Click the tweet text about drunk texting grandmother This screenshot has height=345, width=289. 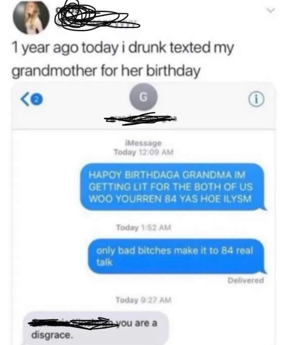tap(122, 59)
